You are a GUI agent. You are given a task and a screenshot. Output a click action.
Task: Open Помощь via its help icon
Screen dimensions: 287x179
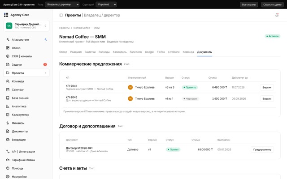click(x=8, y=168)
